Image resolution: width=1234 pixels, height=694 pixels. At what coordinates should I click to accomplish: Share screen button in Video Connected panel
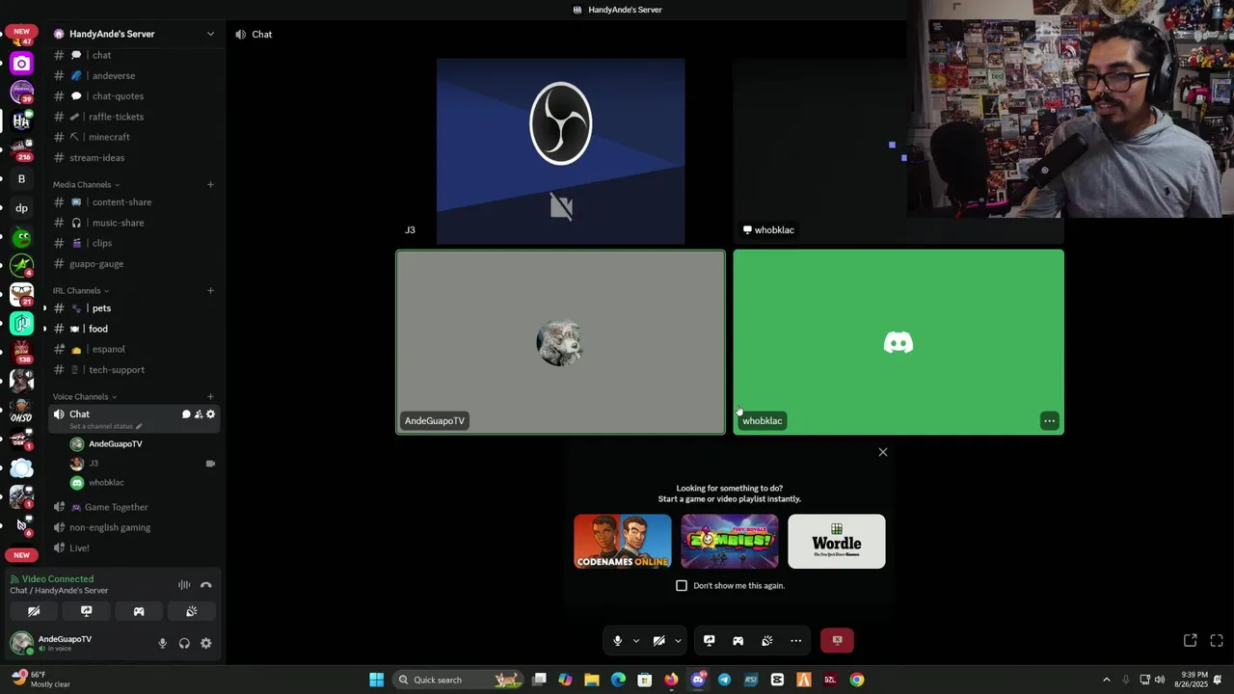tap(86, 611)
